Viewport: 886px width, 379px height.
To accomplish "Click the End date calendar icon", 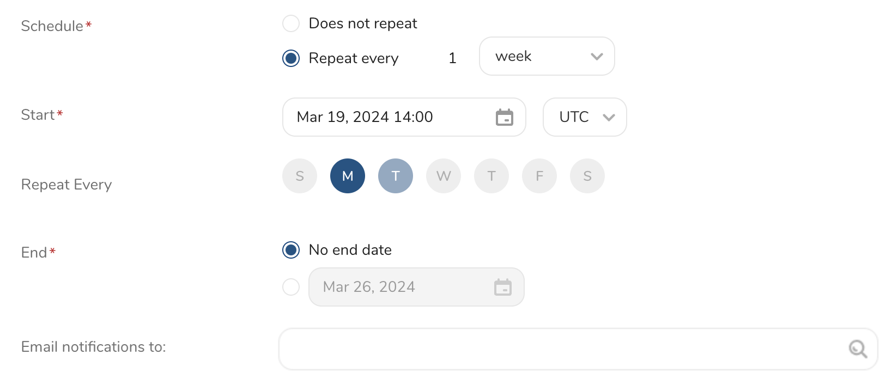I will click(502, 287).
